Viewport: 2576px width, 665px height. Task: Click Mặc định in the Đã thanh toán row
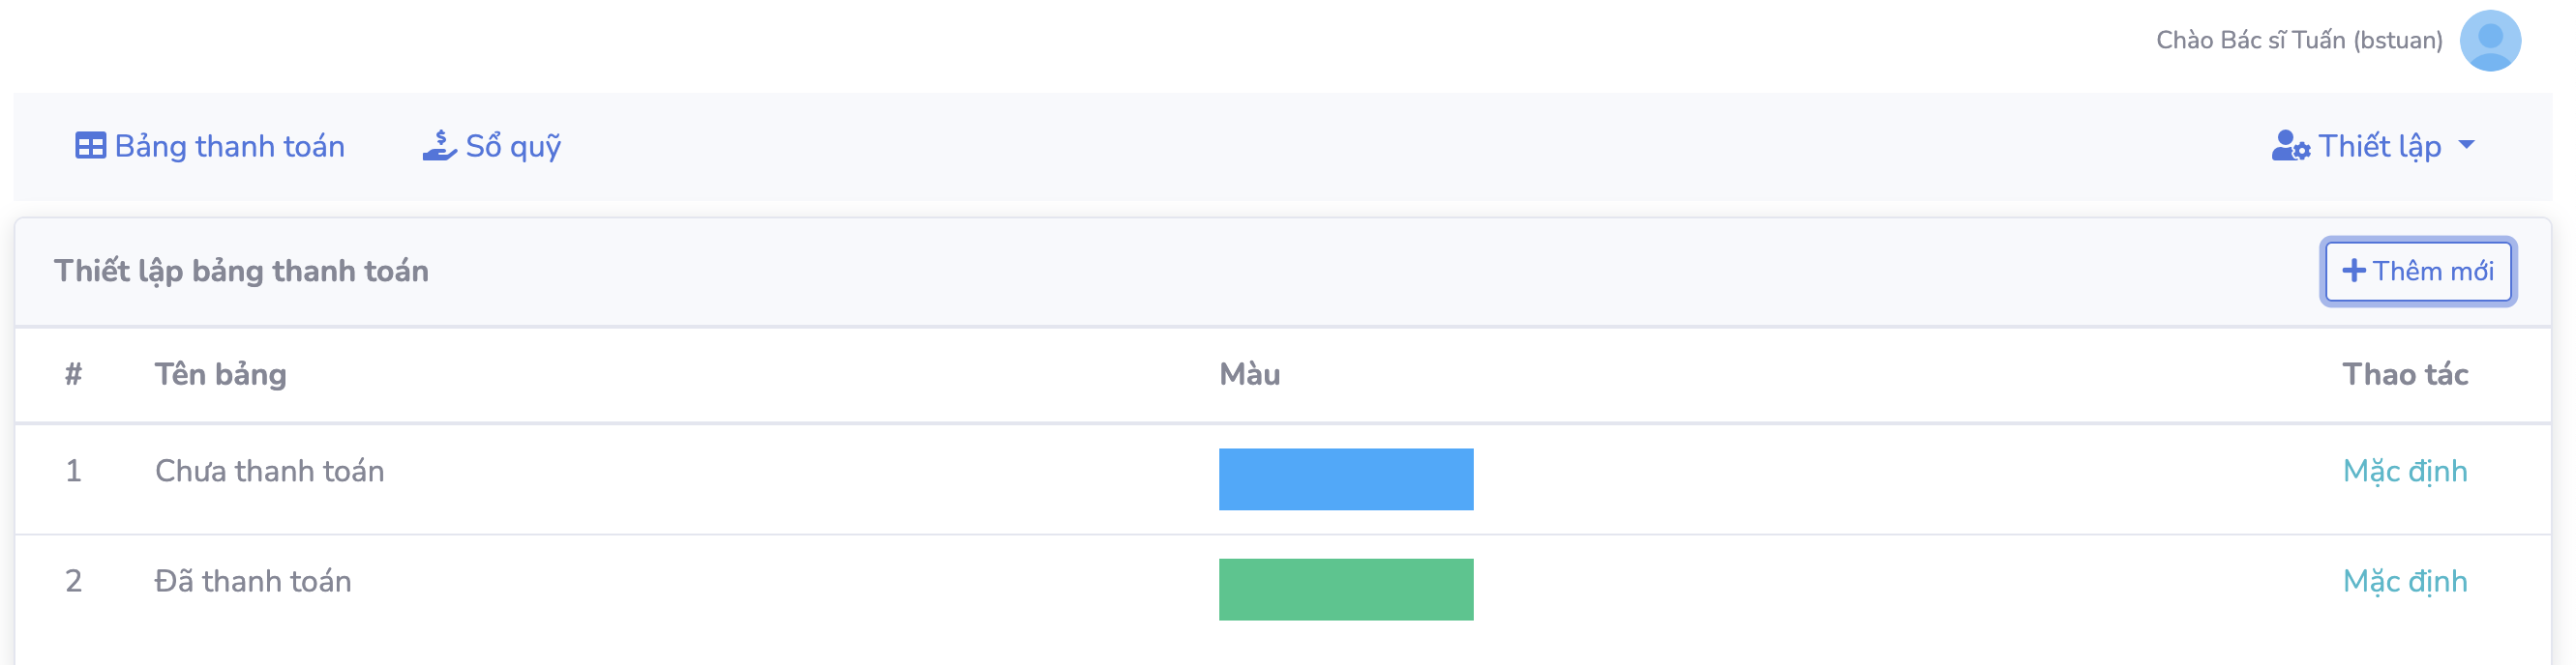(2404, 581)
